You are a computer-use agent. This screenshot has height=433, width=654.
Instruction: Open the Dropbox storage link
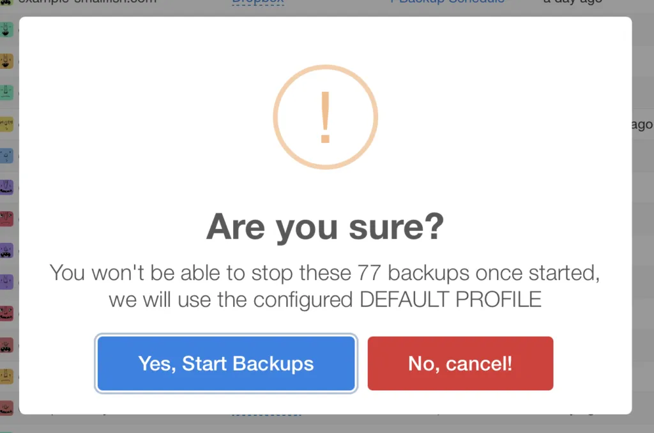pyautogui.click(x=257, y=2)
